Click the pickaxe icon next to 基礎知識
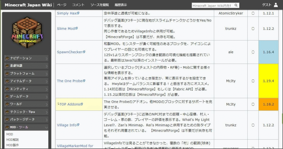The image size is (283, 149). click(7, 66)
